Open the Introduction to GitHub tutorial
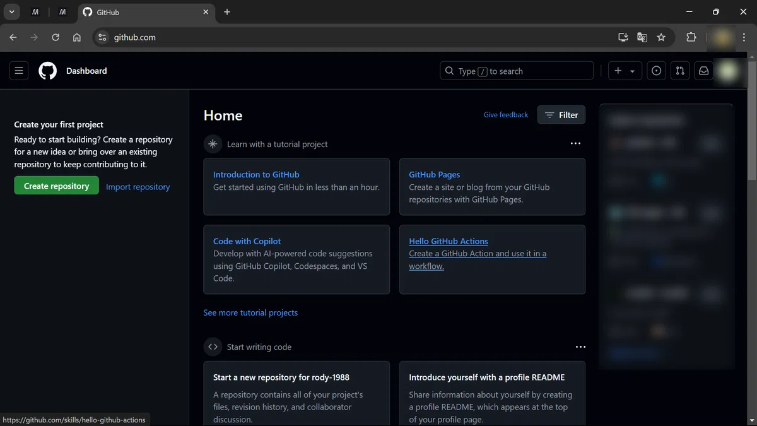757x426 pixels. [x=256, y=175]
